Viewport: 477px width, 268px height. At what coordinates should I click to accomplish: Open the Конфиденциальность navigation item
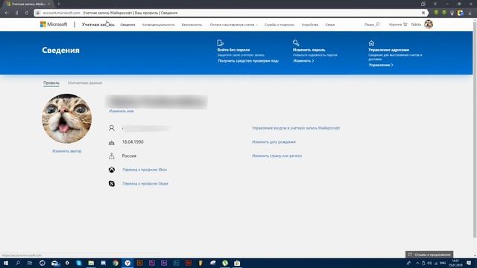pos(158,25)
